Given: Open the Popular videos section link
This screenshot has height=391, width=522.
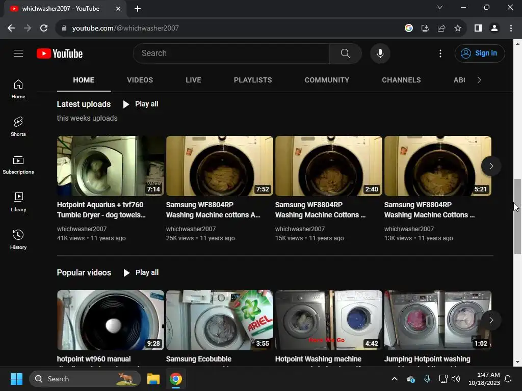Looking at the screenshot, I should tap(84, 273).
